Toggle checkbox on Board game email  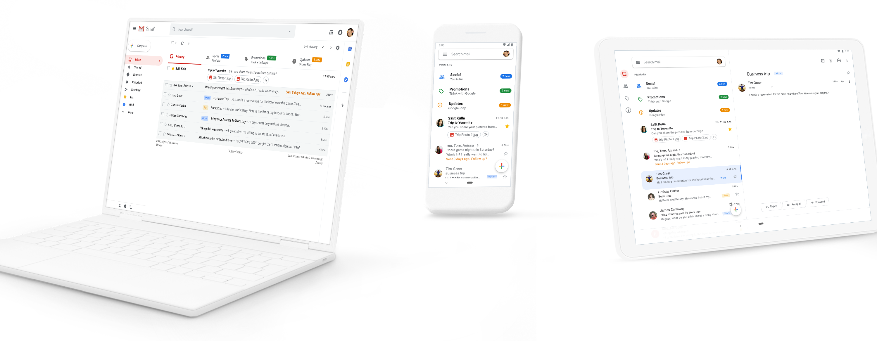click(166, 86)
